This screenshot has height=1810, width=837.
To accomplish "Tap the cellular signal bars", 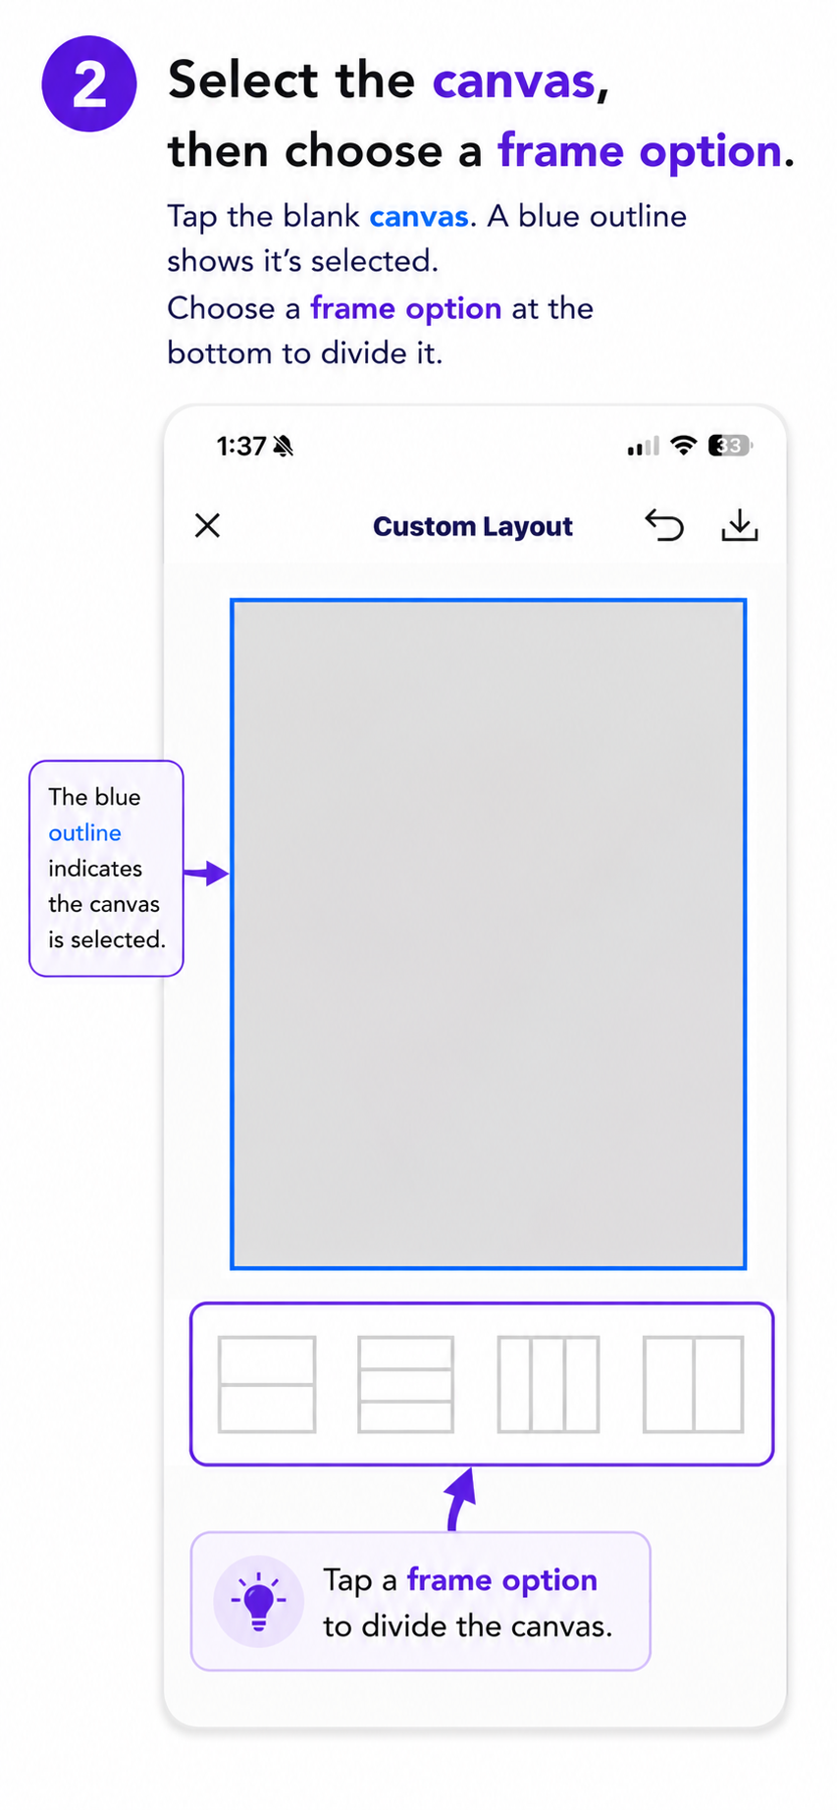I will pos(644,447).
